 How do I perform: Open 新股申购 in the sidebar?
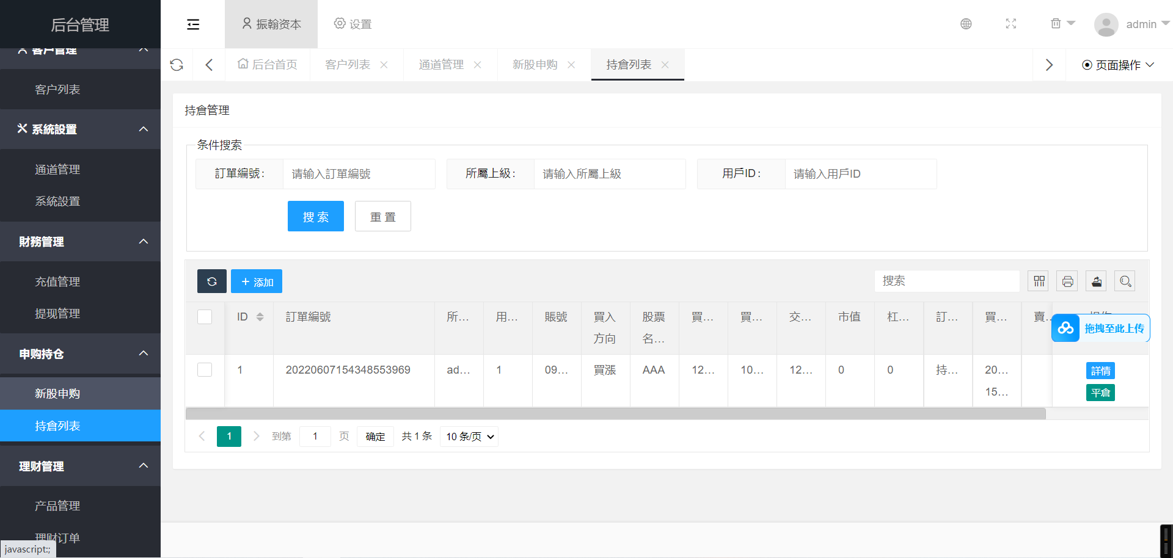pyautogui.click(x=58, y=393)
